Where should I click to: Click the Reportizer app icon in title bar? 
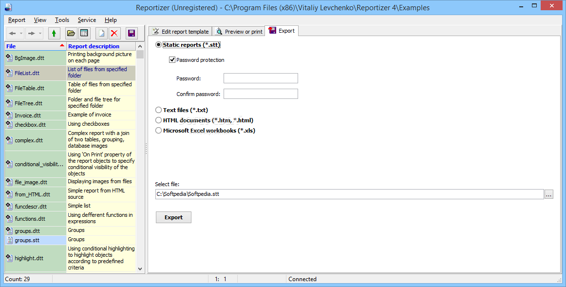pos(8,7)
